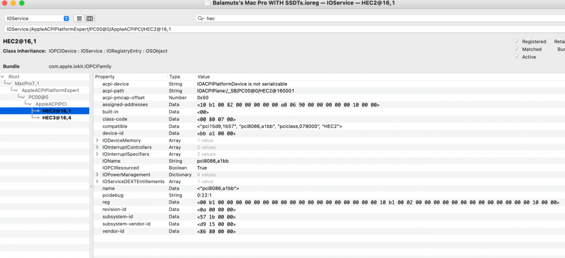565x258 pixels.
Task: Select the IOName property row
Action: (x=329, y=161)
